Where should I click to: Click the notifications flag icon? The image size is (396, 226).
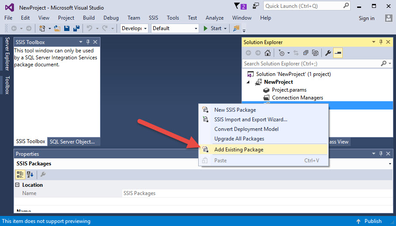tap(237, 6)
